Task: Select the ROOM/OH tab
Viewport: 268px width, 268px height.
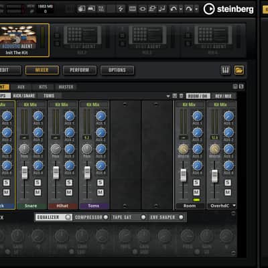Action: tap(198, 96)
